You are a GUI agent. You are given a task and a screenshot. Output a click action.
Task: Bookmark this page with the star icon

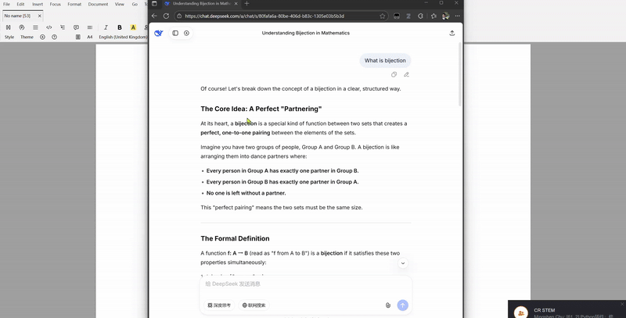click(382, 16)
